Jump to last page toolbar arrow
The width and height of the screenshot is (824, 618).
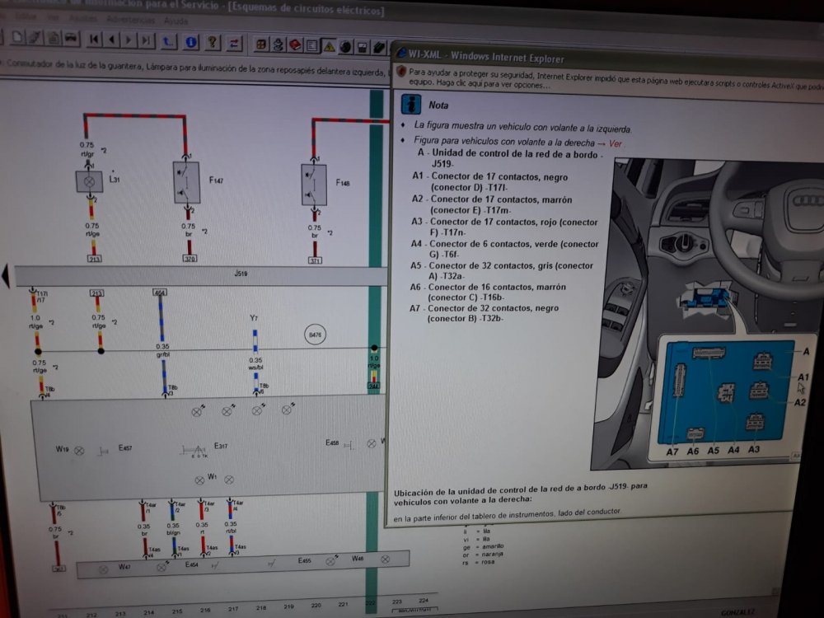pos(146,40)
